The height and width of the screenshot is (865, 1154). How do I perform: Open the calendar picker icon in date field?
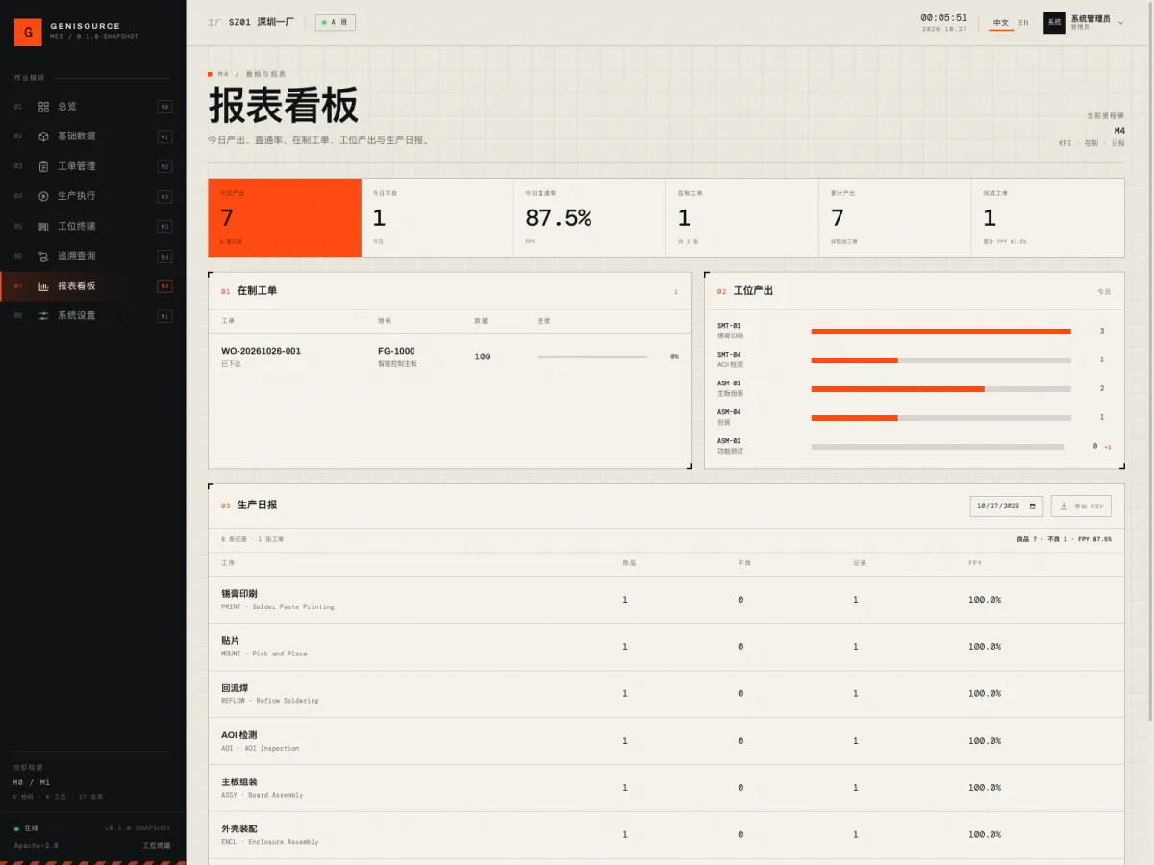tap(1033, 507)
